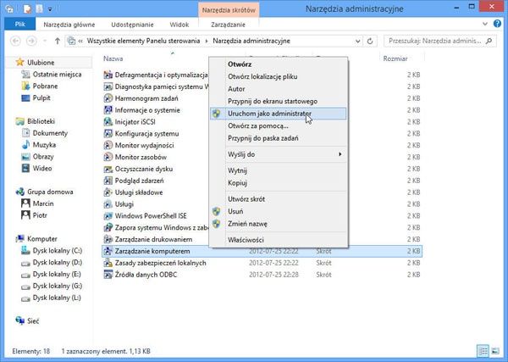
Task: Switch to the Widok tab
Action: coord(179,25)
